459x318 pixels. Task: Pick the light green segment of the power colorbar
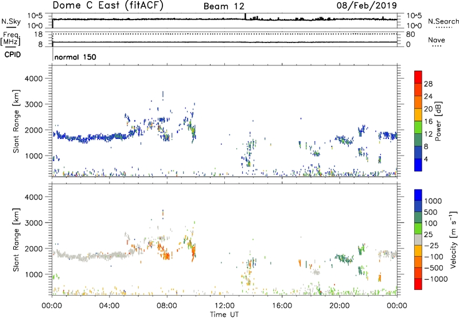click(418, 127)
